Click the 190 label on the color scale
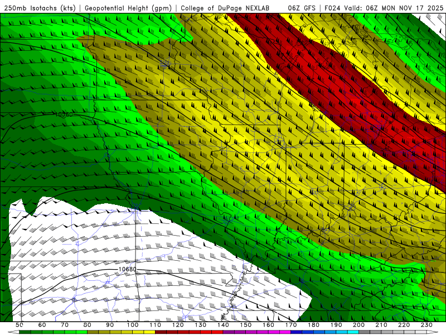Image resolution: width=446 pixels, height=335 pixels. [x=336, y=325]
